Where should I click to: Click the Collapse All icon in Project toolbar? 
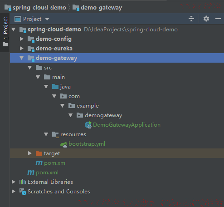tap(191, 19)
